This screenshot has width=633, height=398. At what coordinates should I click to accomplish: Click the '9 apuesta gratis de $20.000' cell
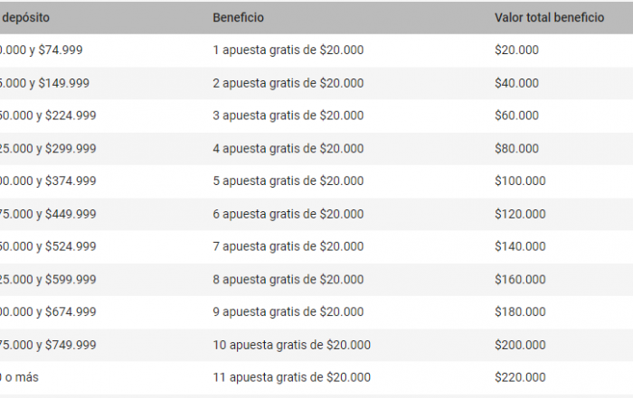pyautogui.click(x=288, y=312)
